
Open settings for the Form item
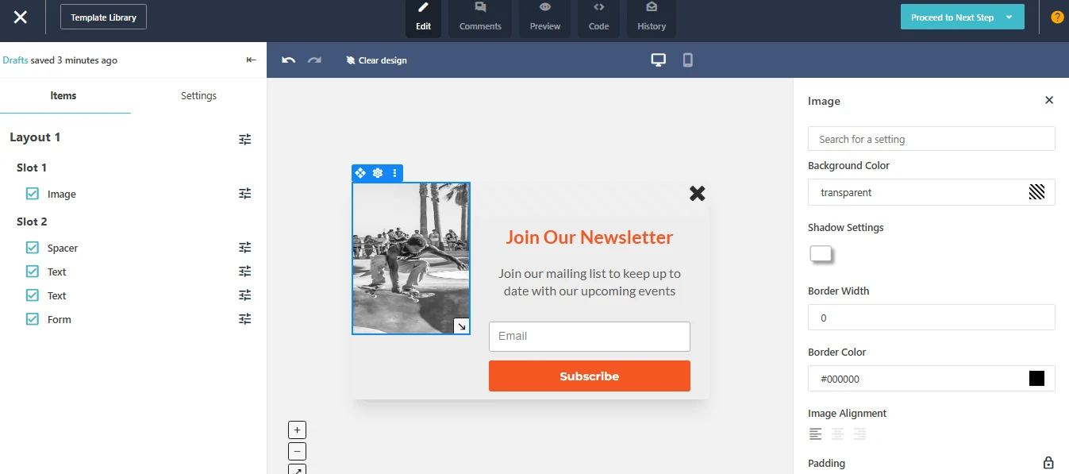[245, 318]
